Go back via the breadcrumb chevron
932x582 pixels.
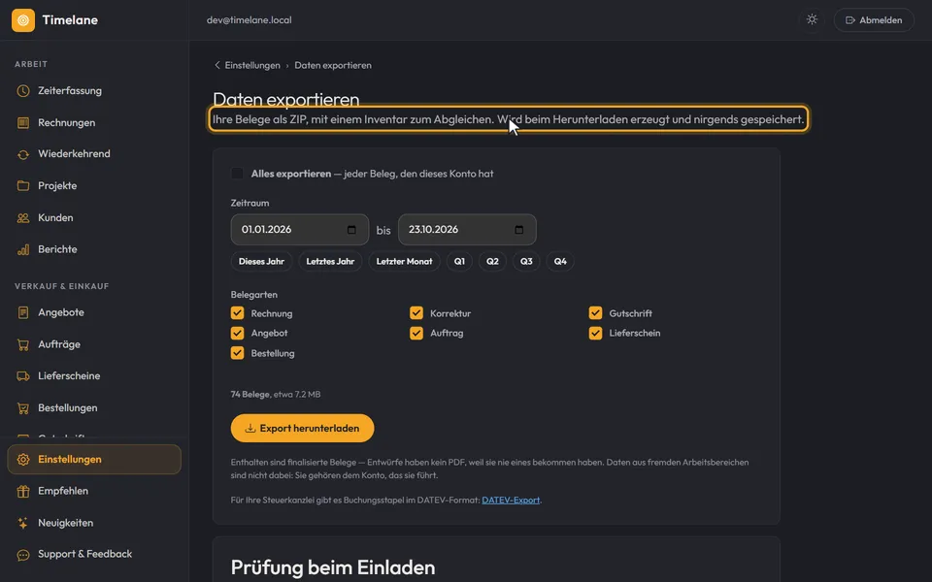pos(216,65)
